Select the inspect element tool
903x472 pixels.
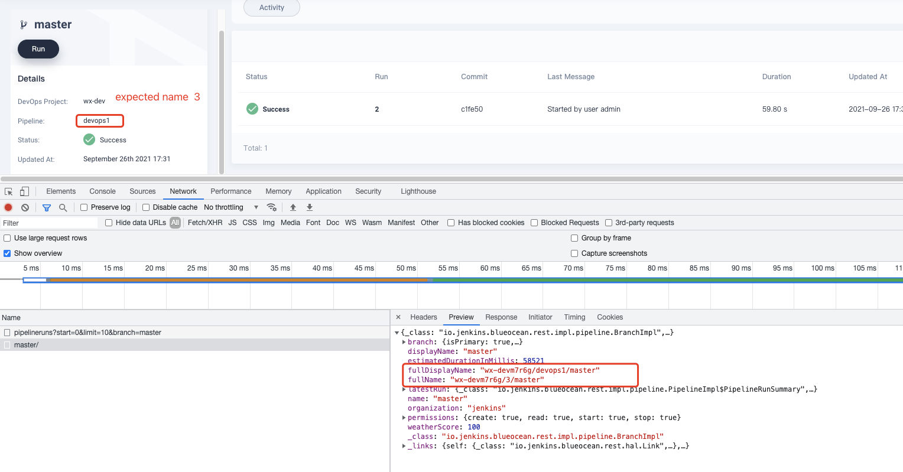pos(9,191)
